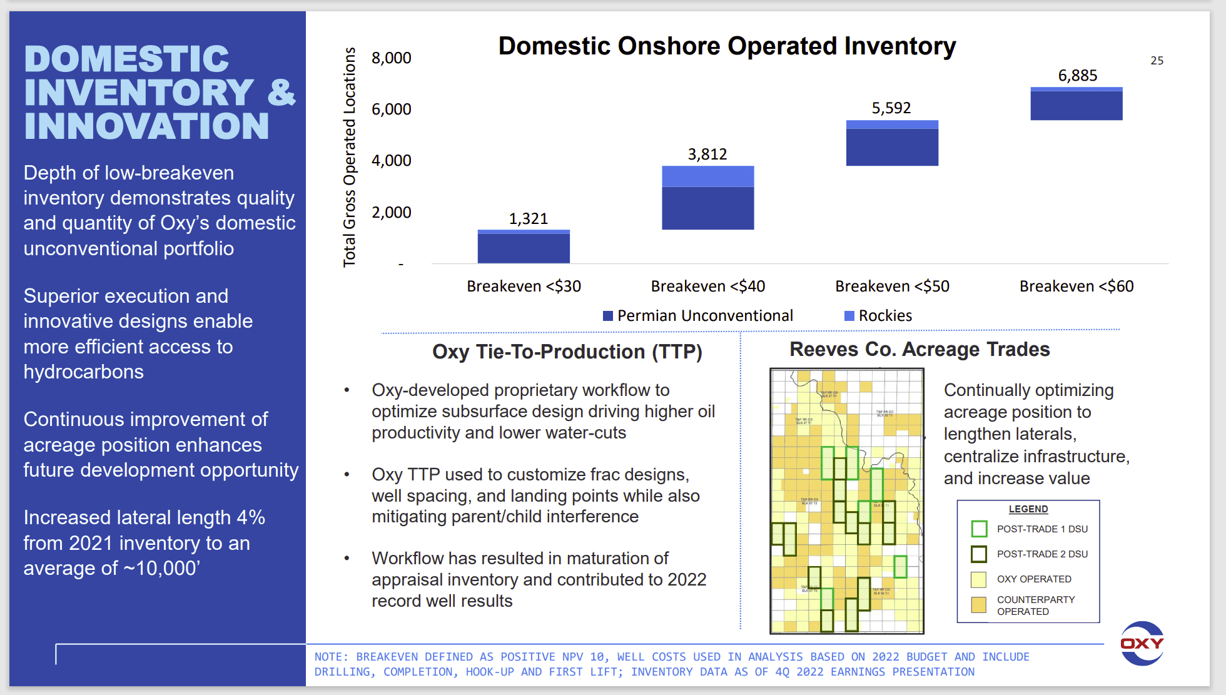Click the Depth of low-breakeven inventory paragraph

(159, 210)
